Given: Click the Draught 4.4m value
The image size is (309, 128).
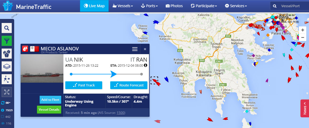Looking at the screenshot, I should (x=138, y=102).
